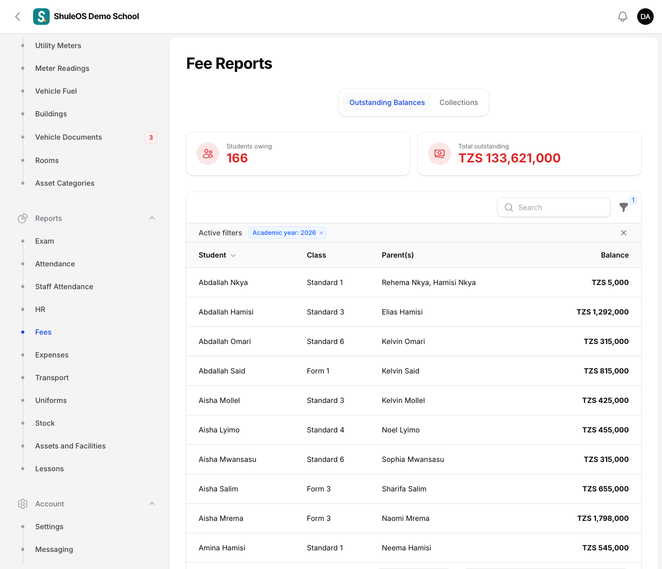Click the search magnifier icon
The image size is (662, 569).
[509, 207]
